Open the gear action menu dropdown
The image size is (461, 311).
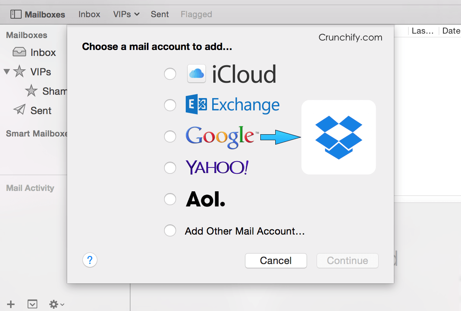[57, 304]
